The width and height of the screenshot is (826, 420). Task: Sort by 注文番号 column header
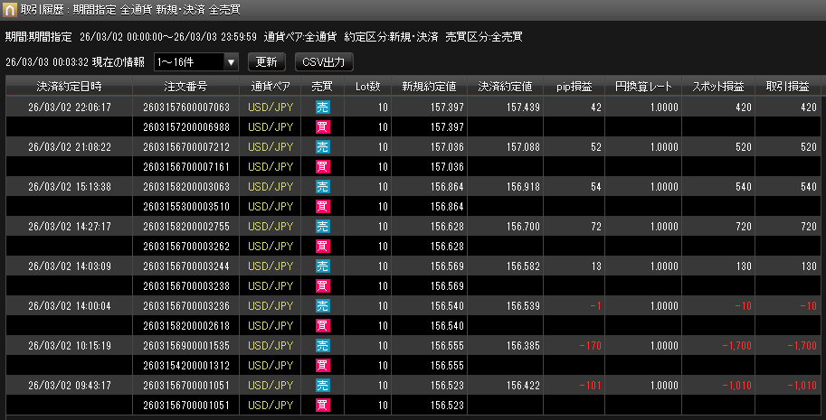tap(185, 87)
